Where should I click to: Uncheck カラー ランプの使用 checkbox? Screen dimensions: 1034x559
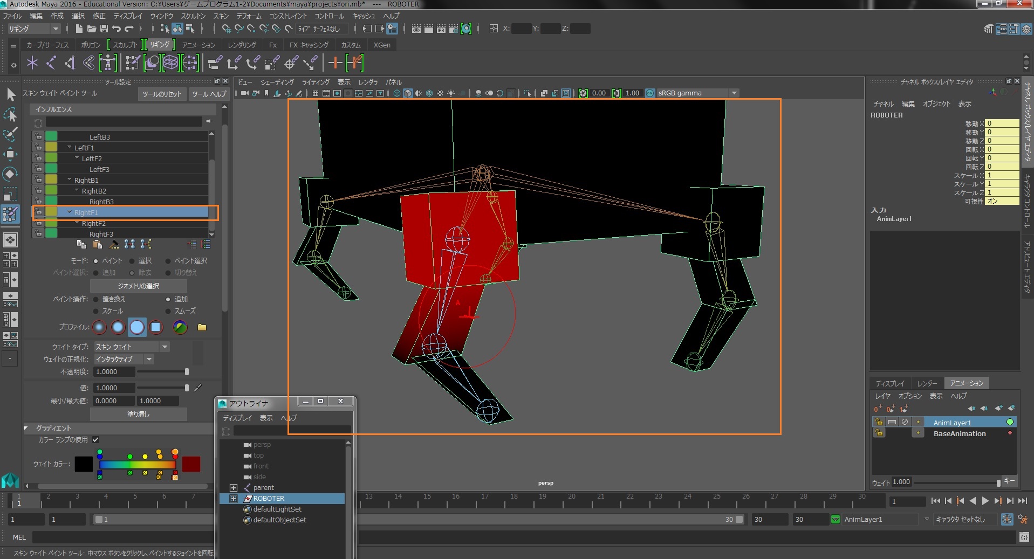pos(95,440)
